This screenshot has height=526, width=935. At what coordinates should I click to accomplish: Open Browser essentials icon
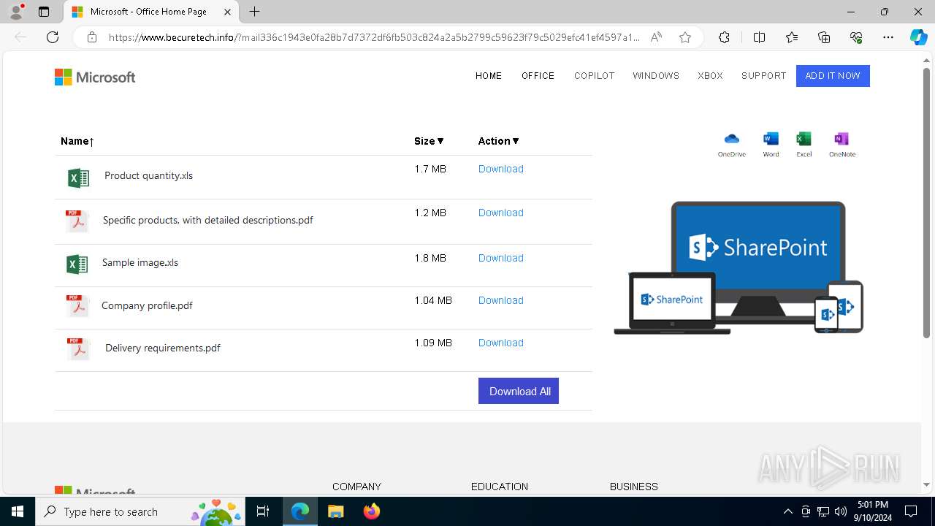[856, 37]
